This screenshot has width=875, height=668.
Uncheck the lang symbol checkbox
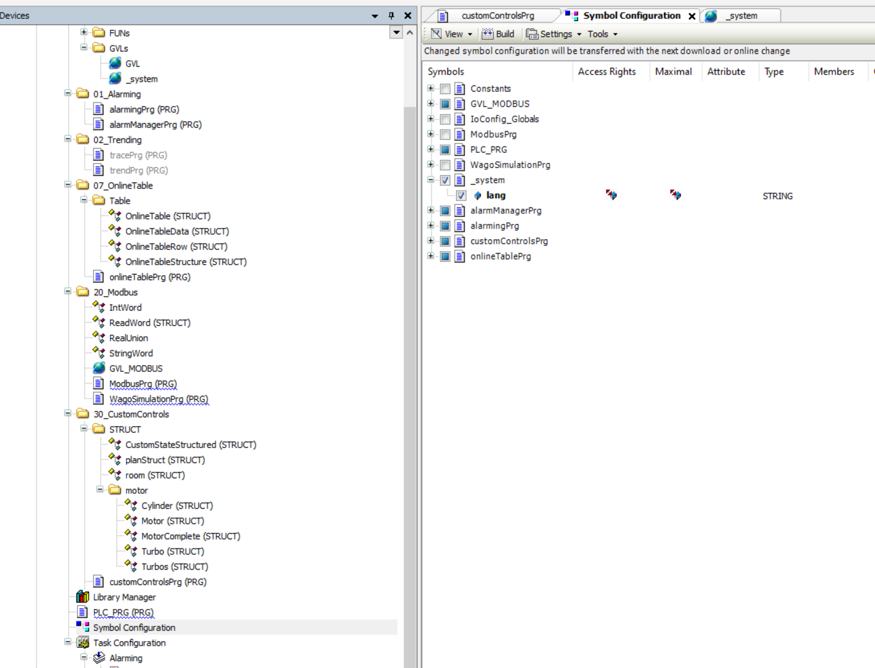(461, 196)
